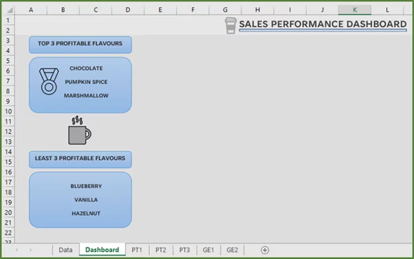Screen dimensions: 414x259
Task: Click the steaming coffee mug picture
Action: pyautogui.click(x=80, y=131)
